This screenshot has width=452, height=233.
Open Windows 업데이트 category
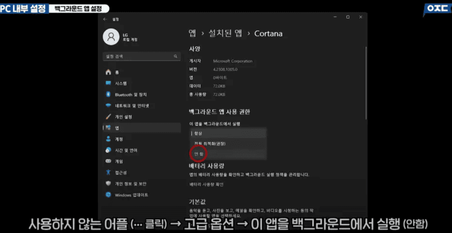142,195
